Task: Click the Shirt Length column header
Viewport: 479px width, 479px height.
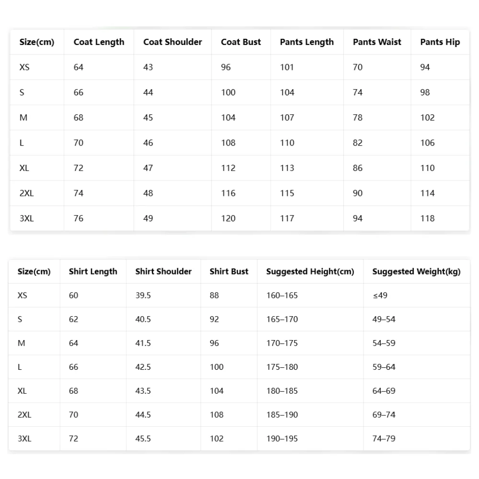Action: pos(93,272)
